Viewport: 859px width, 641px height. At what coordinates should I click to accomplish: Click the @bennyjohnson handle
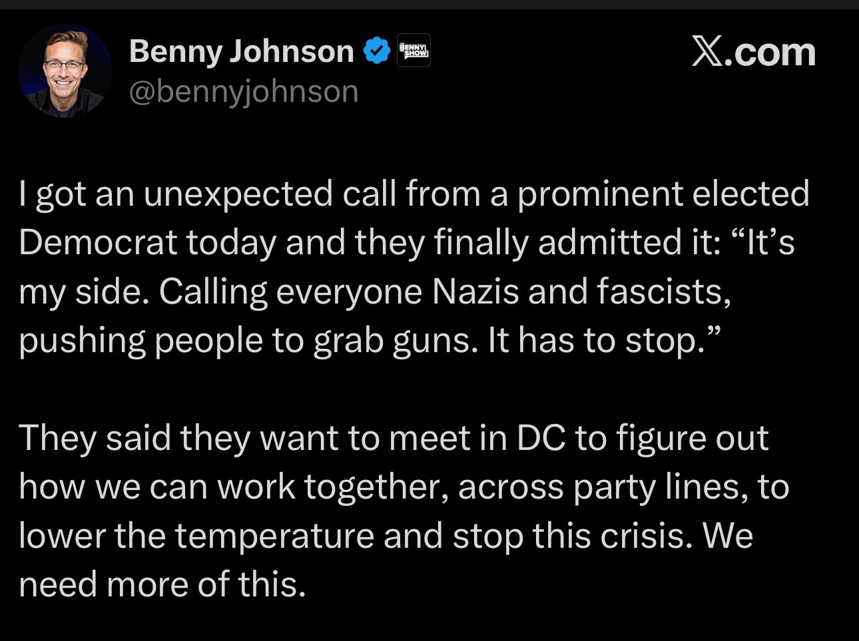point(243,91)
